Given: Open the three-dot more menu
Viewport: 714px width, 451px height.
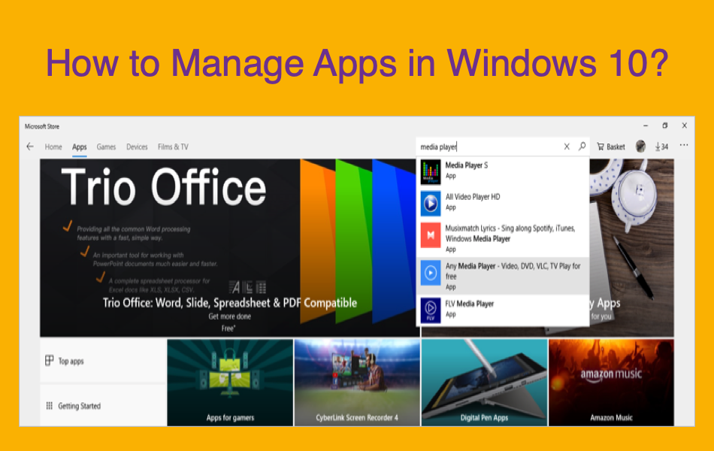Looking at the screenshot, I should [x=684, y=145].
